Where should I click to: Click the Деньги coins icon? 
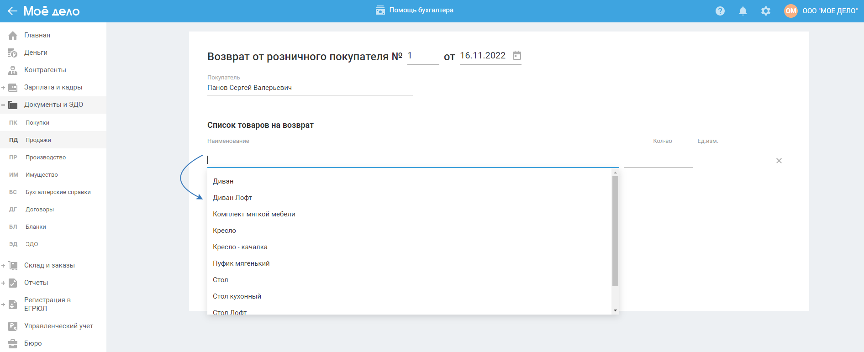click(13, 53)
